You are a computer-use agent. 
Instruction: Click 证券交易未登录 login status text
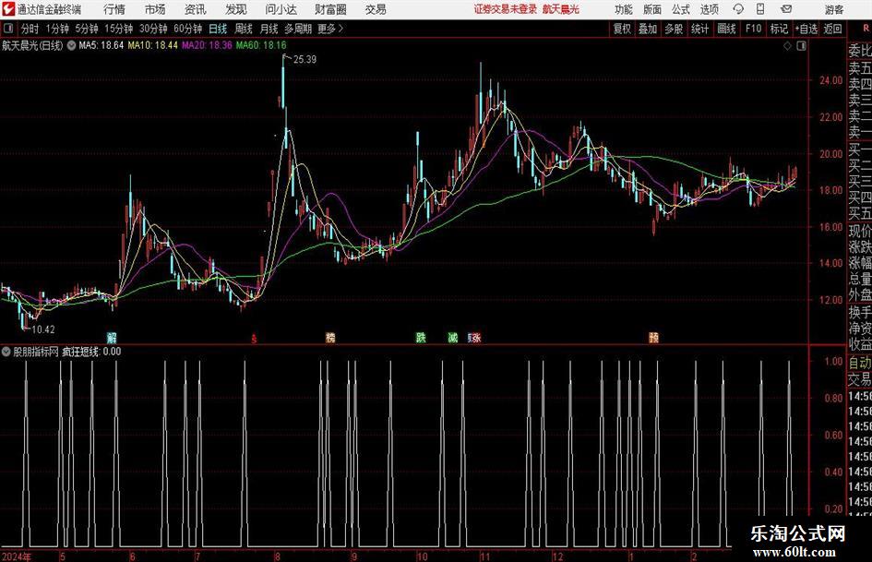[506, 9]
